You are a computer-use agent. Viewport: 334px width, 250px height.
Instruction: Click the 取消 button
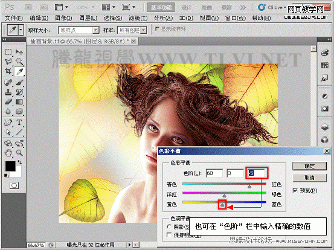[309, 178]
